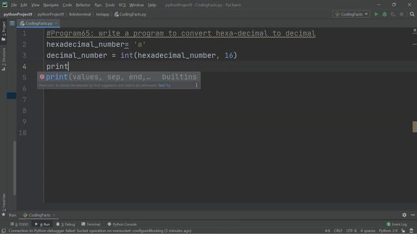Open the Run tool window button
The width and height of the screenshot is (417, 234).
(42, 224)
